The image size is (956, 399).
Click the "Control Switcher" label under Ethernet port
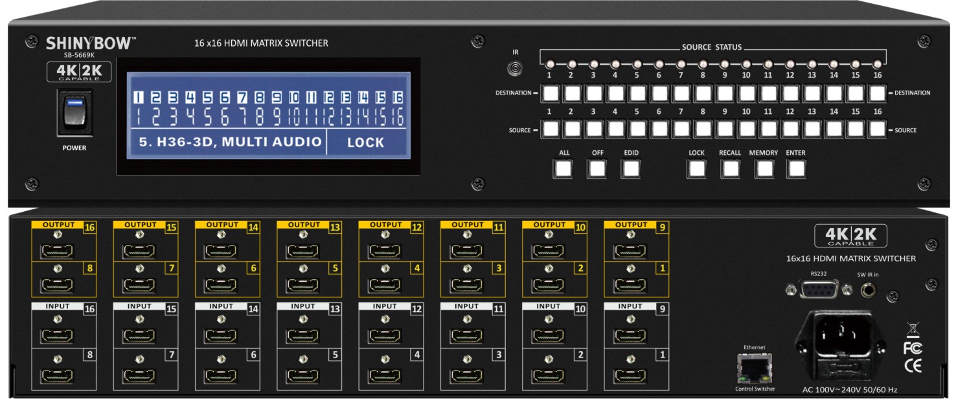(x=755, y=389)
